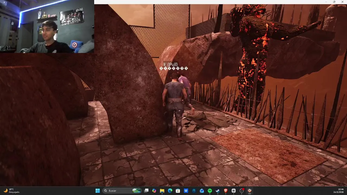
Task: Restore down the game window
Action: (x=334, y=2)
